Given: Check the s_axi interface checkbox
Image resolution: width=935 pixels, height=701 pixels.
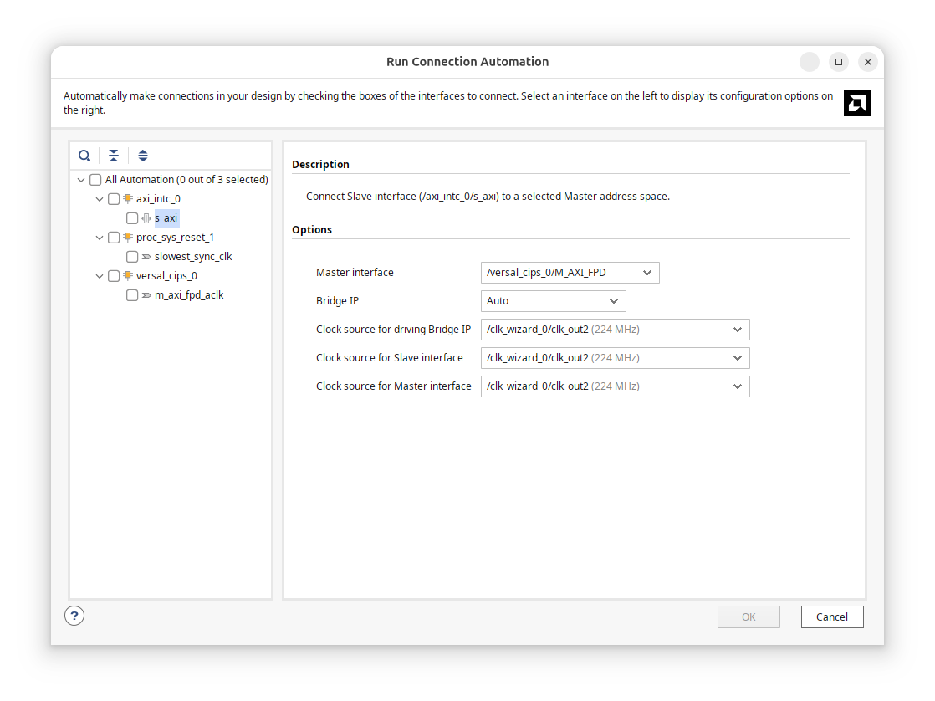Looking at the screenshot, I should click(x=132, y=218).
